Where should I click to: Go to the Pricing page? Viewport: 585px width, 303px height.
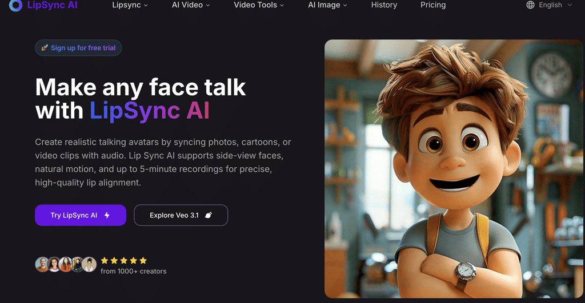(433, 5)
